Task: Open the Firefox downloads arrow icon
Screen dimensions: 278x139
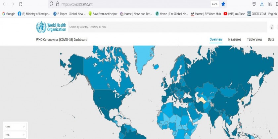Action: pyautogui.click(x=262, y=4)
